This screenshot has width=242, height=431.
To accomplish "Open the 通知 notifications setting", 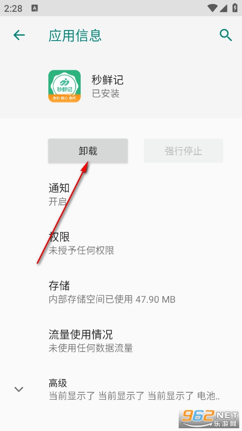I will coord(121,195).
